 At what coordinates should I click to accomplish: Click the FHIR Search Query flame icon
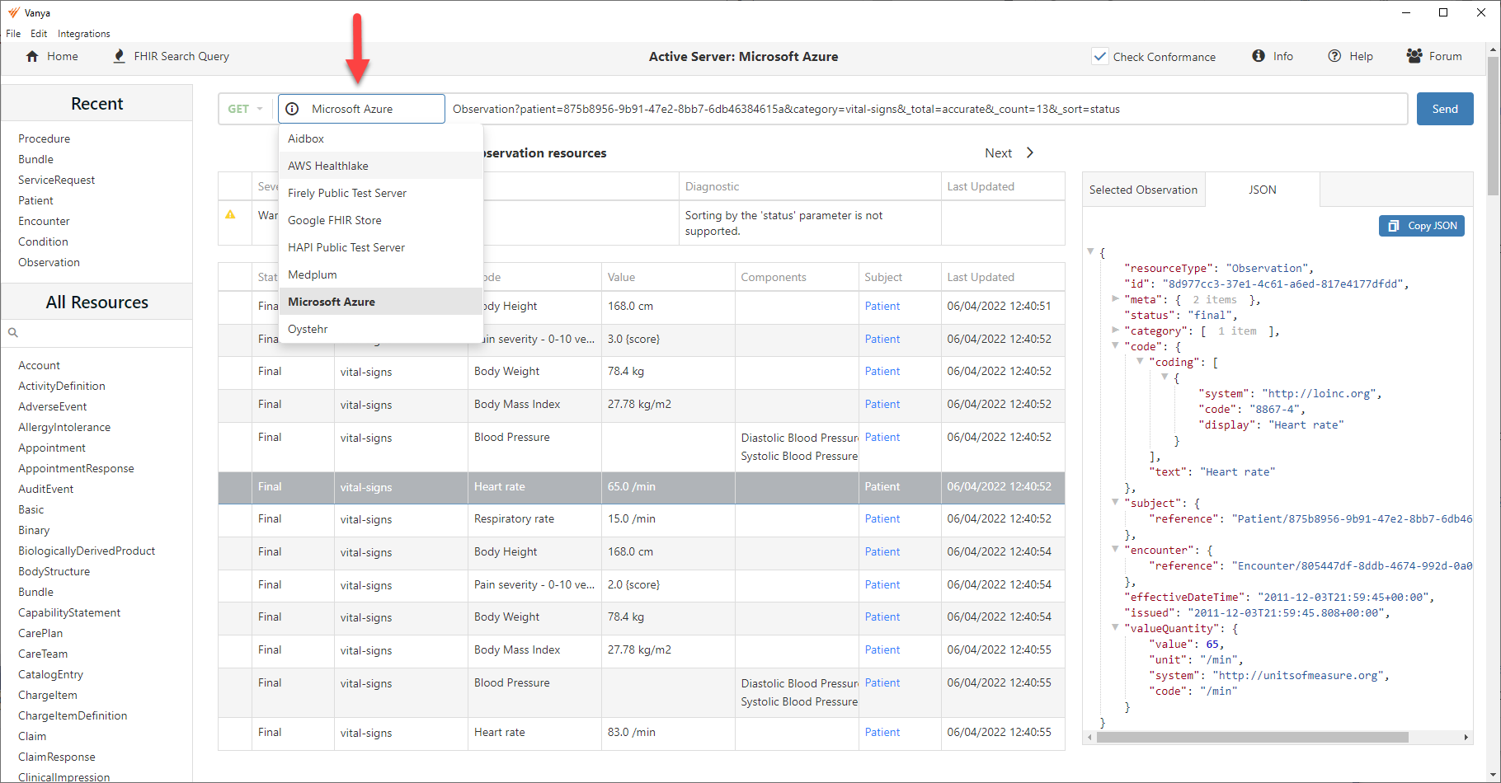tap(120, 56)
